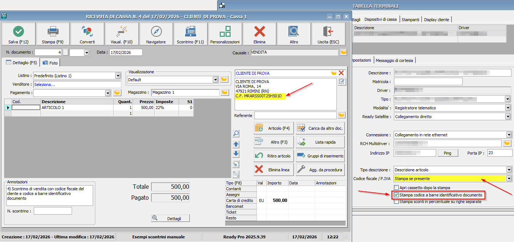Click the magnifier icon beside the item grid
The width and height of the screenshot is (514, 242).
[x=236, y=134]
